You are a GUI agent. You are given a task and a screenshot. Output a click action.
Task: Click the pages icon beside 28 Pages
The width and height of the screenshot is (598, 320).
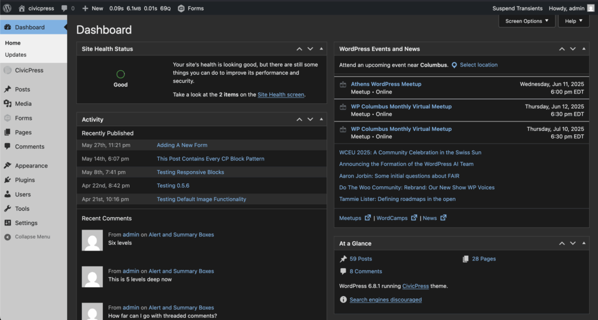pyautogui.click(x=465, y=259)
